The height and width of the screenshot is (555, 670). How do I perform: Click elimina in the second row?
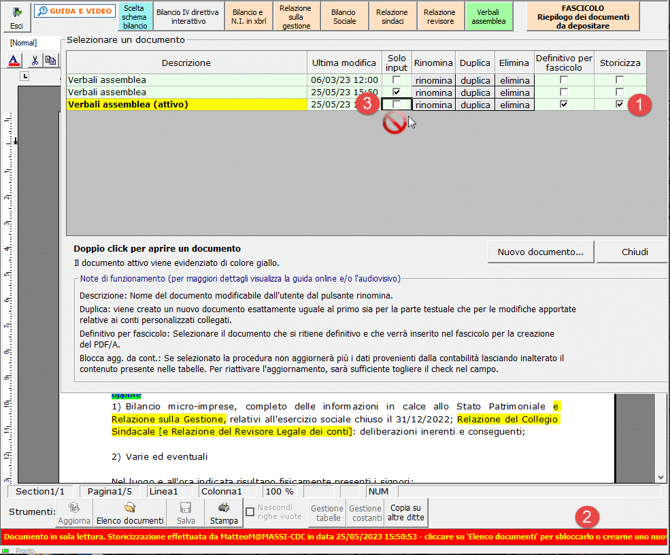[x=514, y=92]
